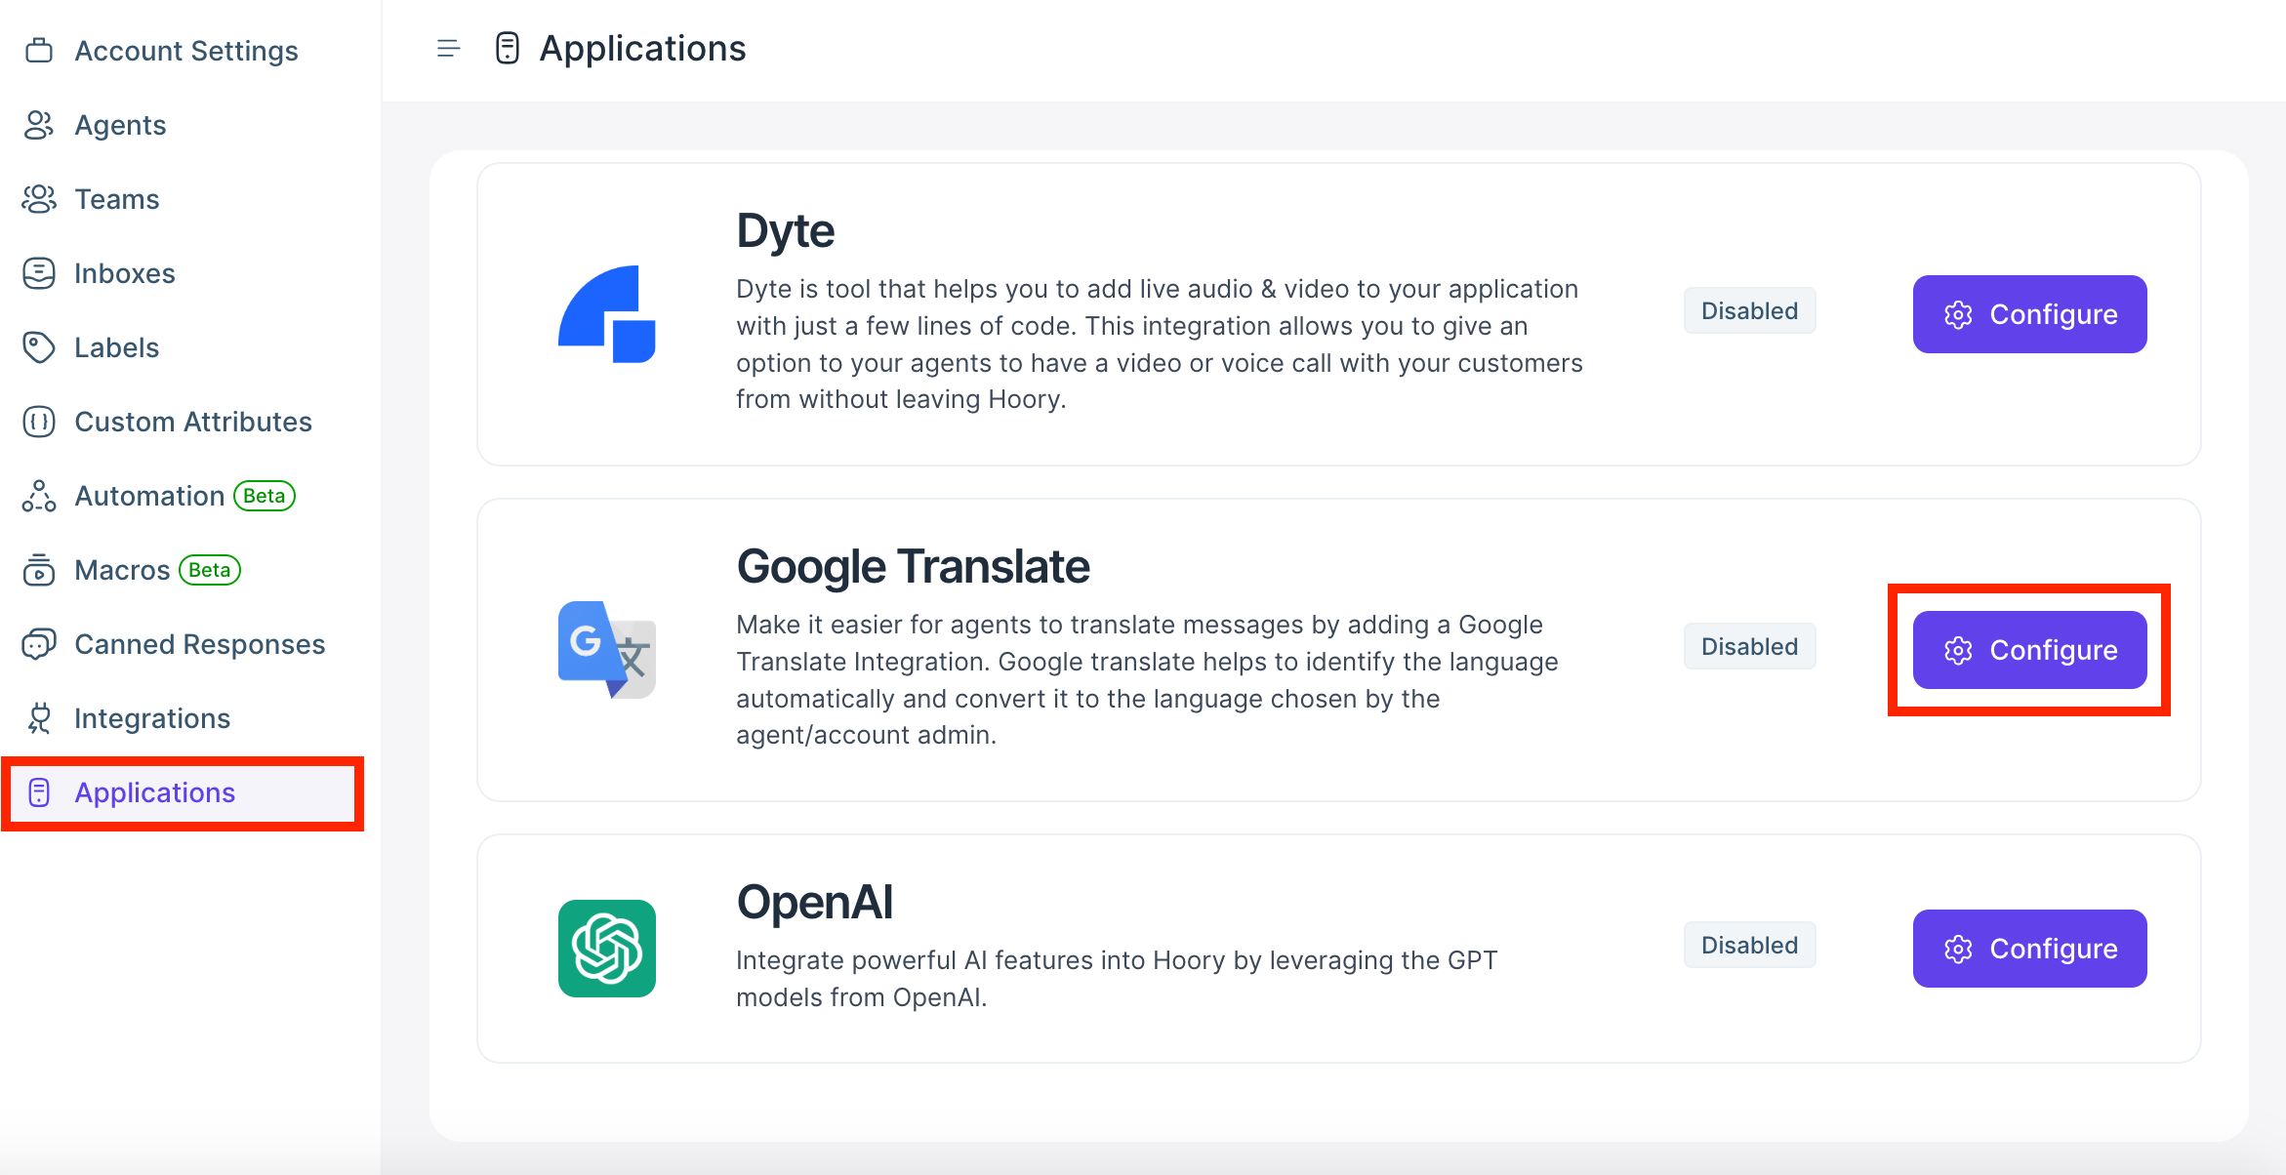2286x1175 pixels.
Task: Click the Agents sidebar icon
Action: 39,125
